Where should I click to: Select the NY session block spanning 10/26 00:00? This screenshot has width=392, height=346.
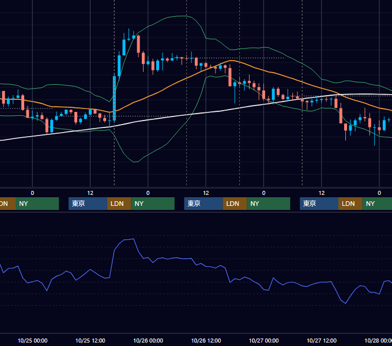coord(153,204)
